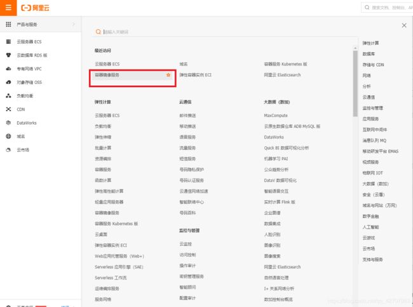Jump to 物联网 IOT category in right index

(x=373, y=173)
